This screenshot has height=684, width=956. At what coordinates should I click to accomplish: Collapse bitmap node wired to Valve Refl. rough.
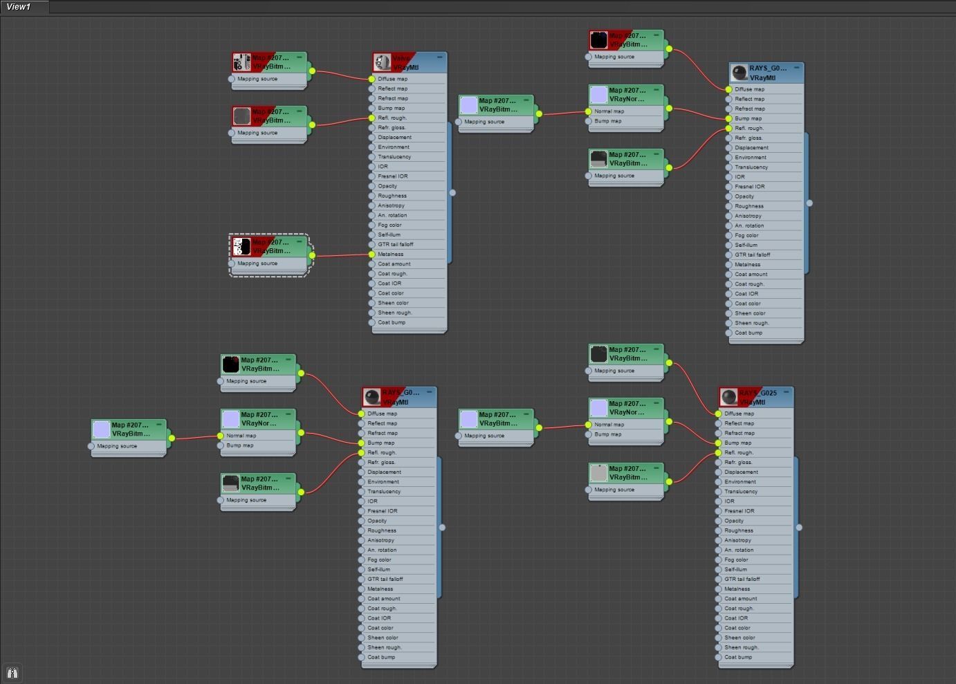[x=300, y=111]
